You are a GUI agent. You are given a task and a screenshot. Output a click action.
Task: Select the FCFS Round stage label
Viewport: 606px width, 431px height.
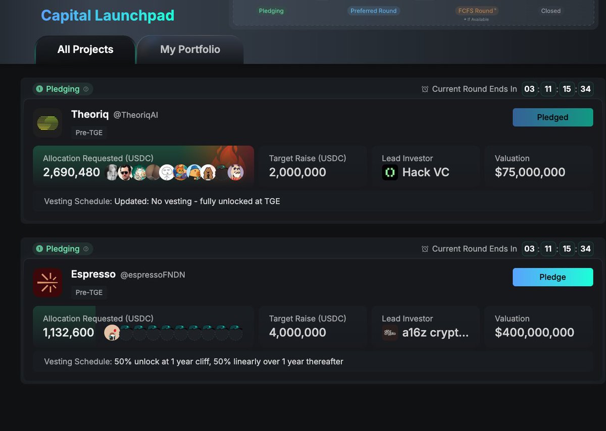point(477,11)
